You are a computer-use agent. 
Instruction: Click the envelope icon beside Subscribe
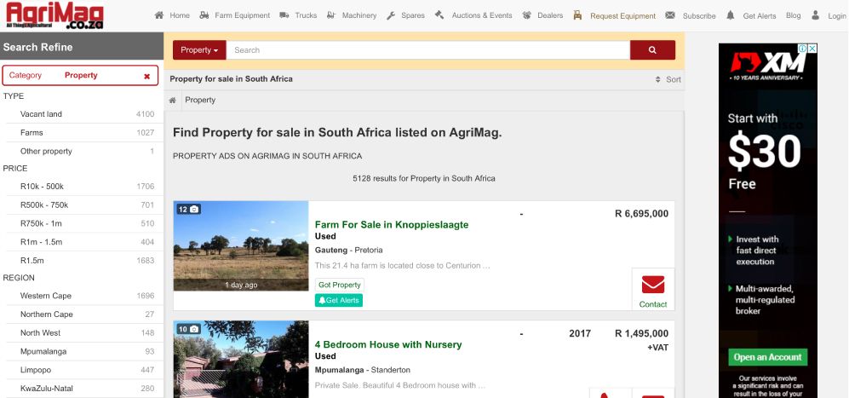click(x=670, y=15)
